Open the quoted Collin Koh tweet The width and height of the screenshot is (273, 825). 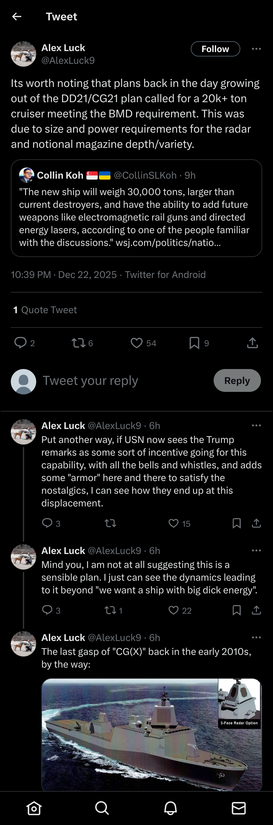[136, 208]
